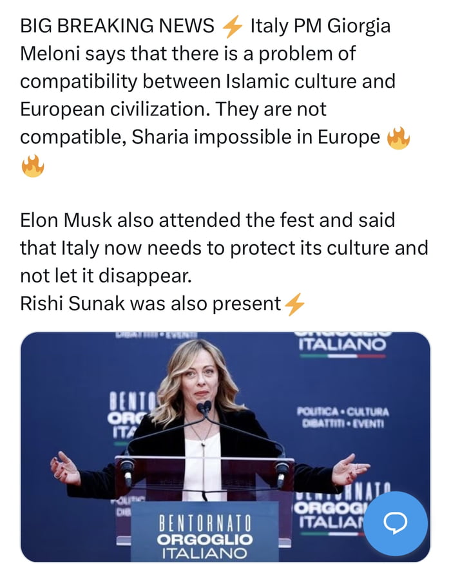The width and height of the screenshot is (451, 564).
Task: Click the 'Sharia impossible in Europe' text
Action: pos(255,137)
